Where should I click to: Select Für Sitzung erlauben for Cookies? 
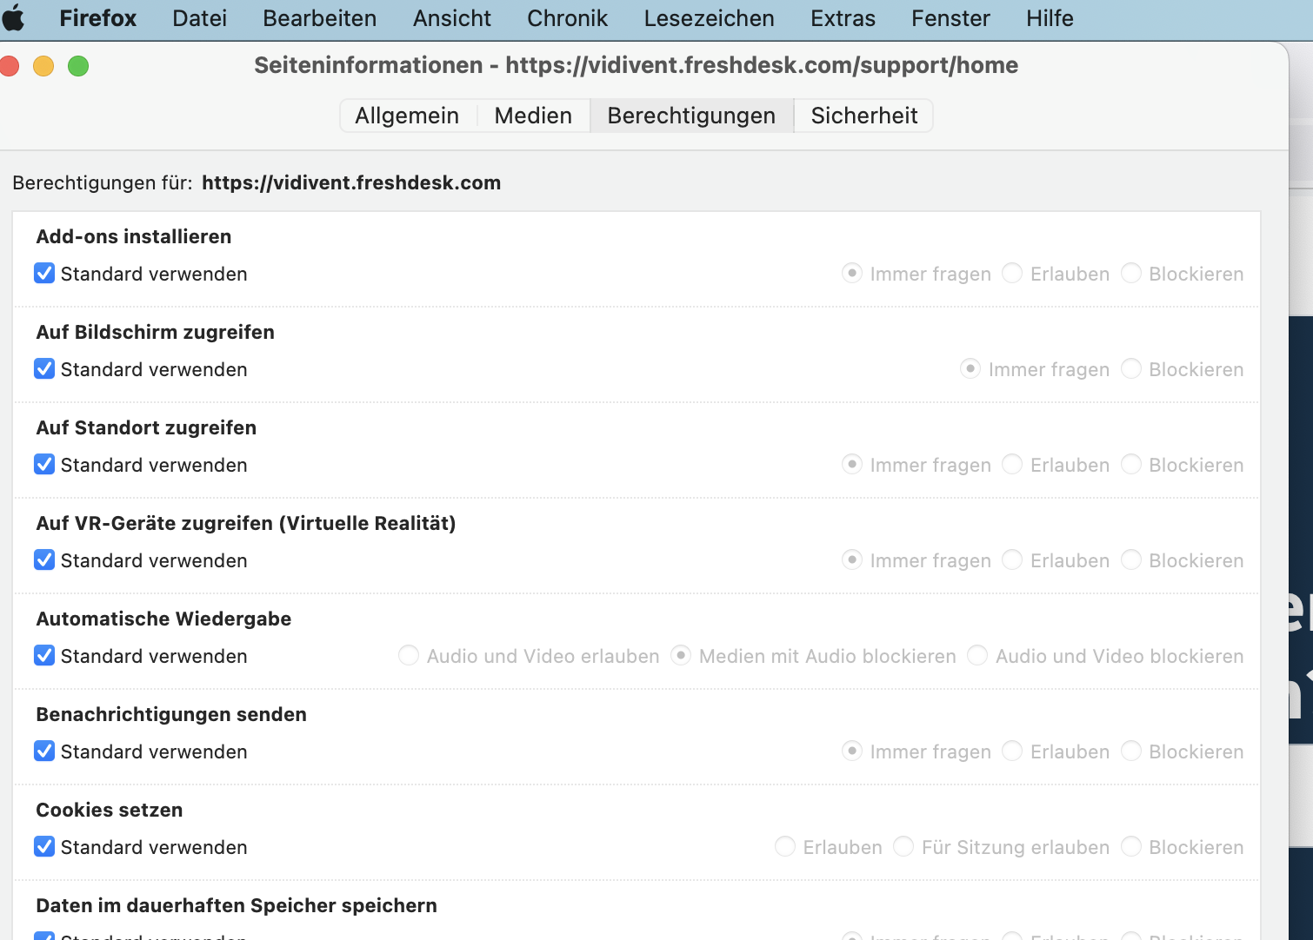pyautogui.click(x=903, y=847)
